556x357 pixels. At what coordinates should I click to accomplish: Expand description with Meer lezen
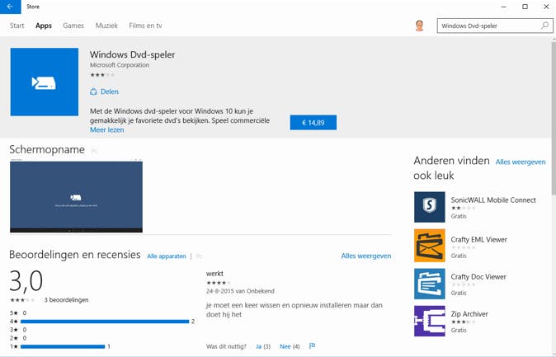[x=106, y=129]
